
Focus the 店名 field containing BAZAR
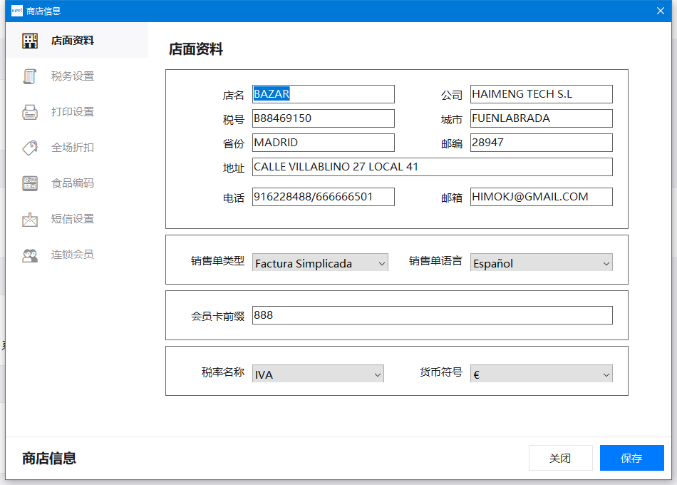click(323, 94)
